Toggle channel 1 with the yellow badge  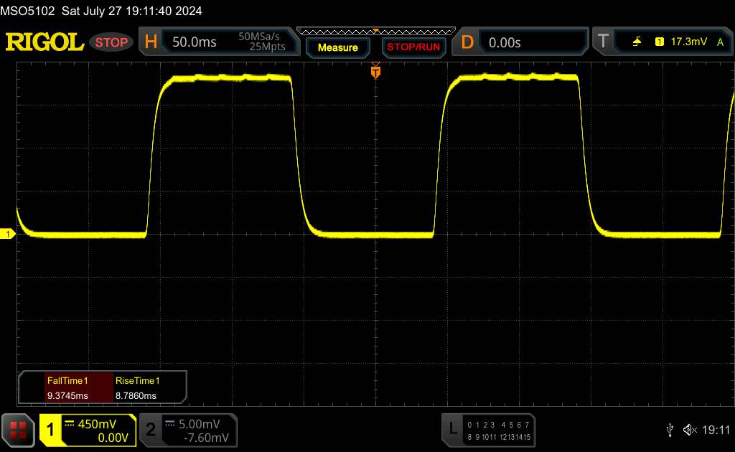[50, 430]
